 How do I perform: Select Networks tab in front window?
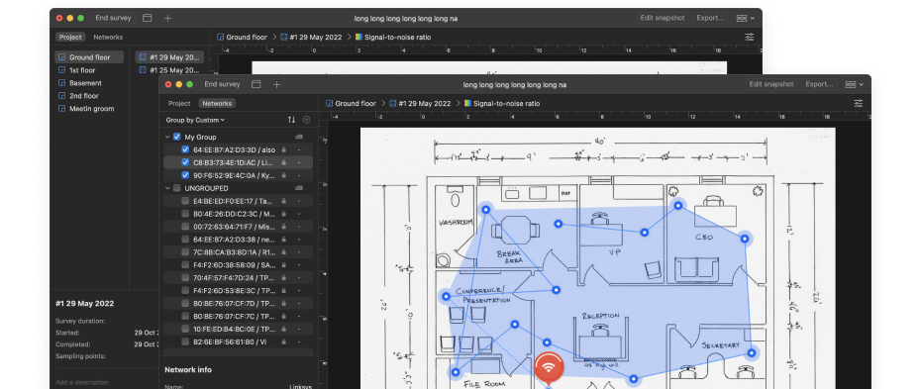pyautogui.click(x=217, y=103)
